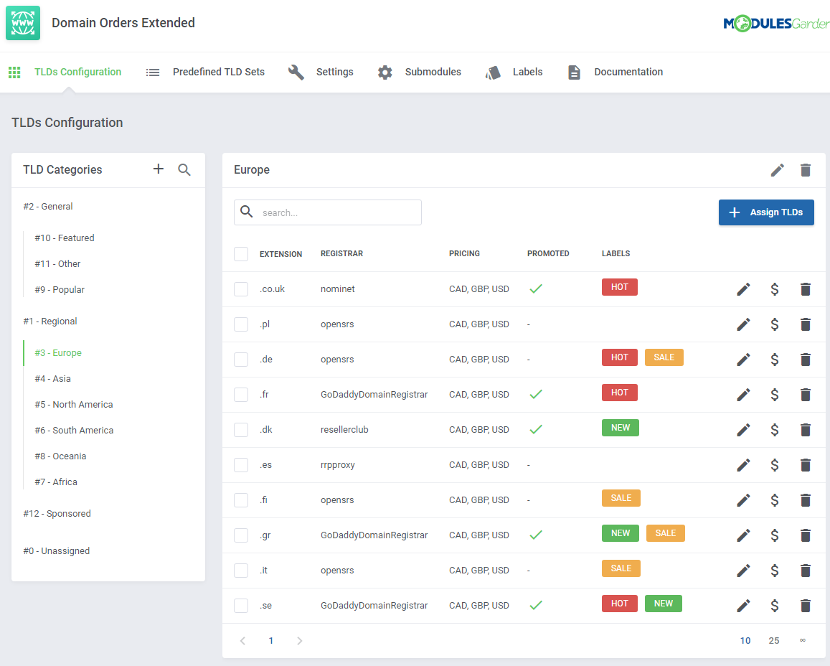The width and height of the screenshot is (830, 666).
Task: Check the .co.uk row checkbox
Action: click(x=241, y=289)
